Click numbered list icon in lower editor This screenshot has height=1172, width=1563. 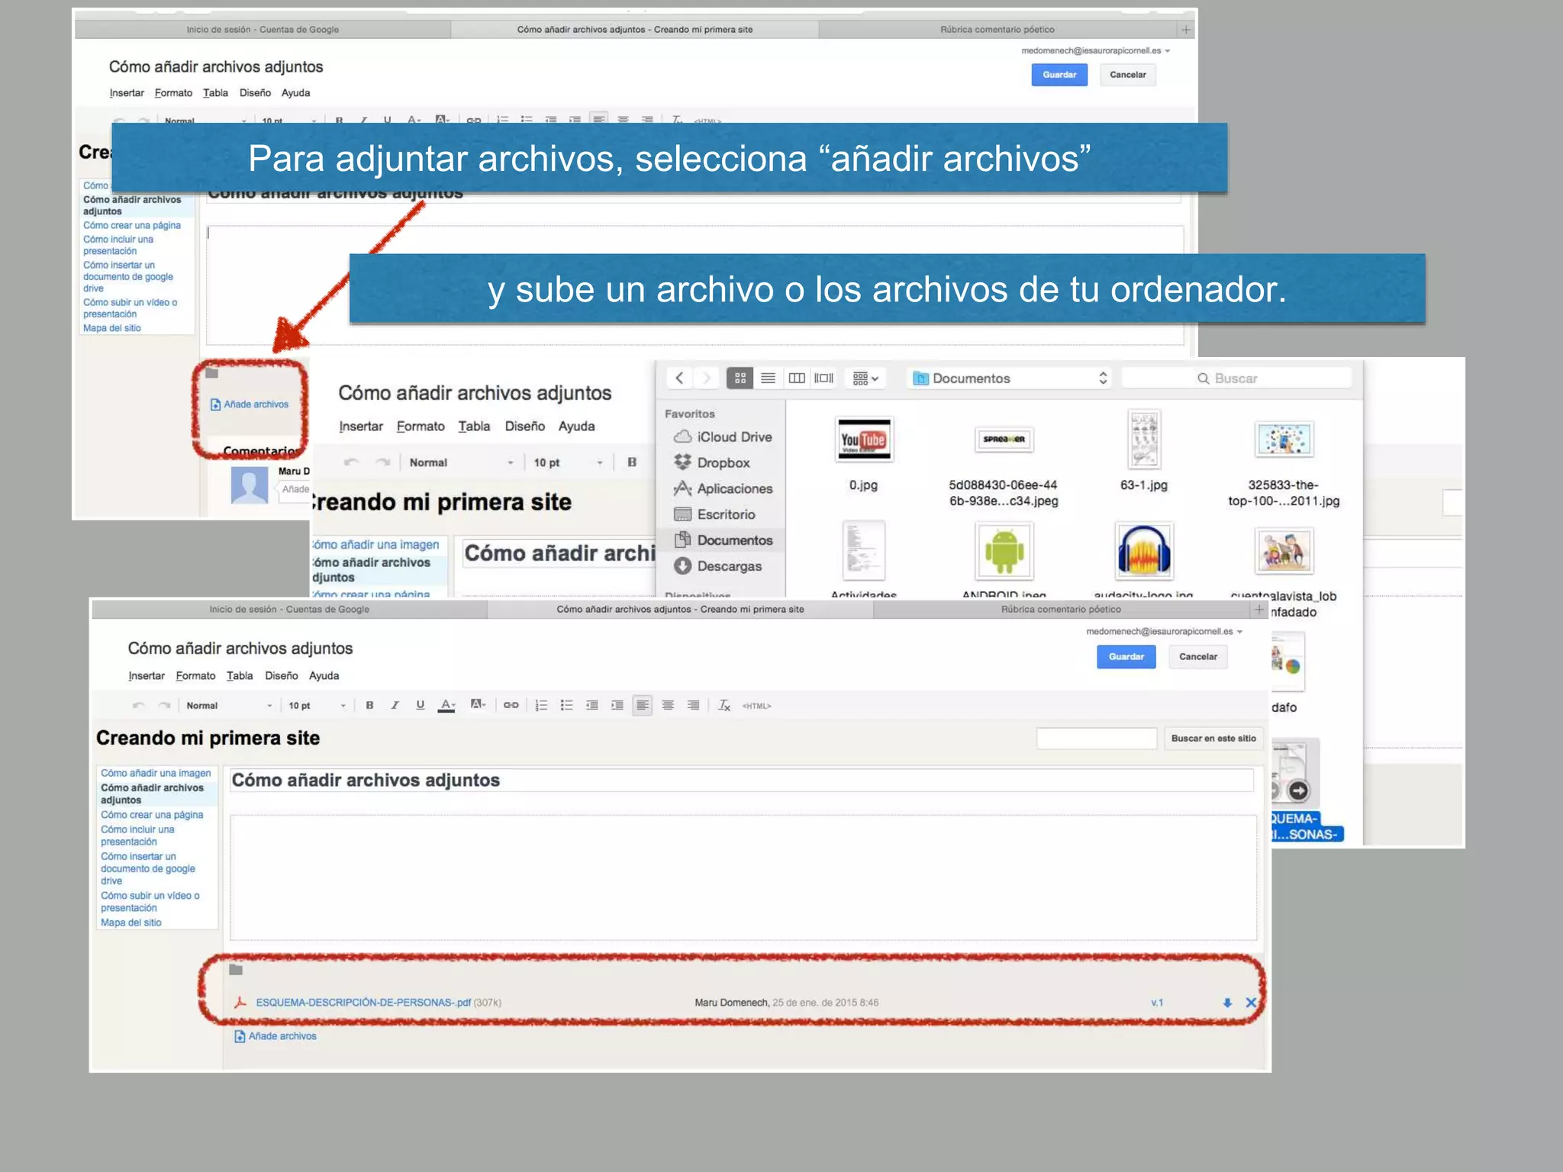(541, 706)
